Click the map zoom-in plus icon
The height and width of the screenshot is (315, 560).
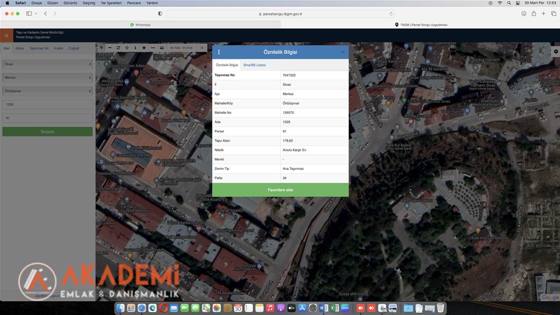pyautogui.click(x=101, y=48)
